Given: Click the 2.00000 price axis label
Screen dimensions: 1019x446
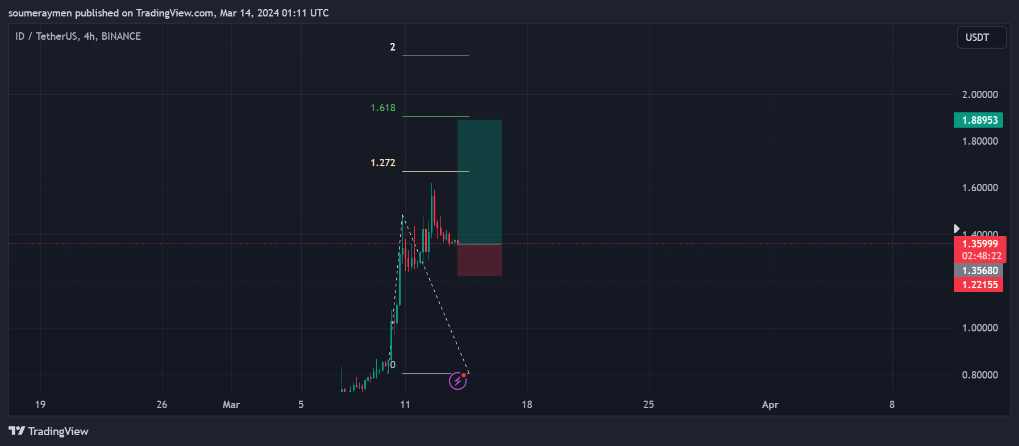Looking at the screenshot, I should tap(980, 95).
